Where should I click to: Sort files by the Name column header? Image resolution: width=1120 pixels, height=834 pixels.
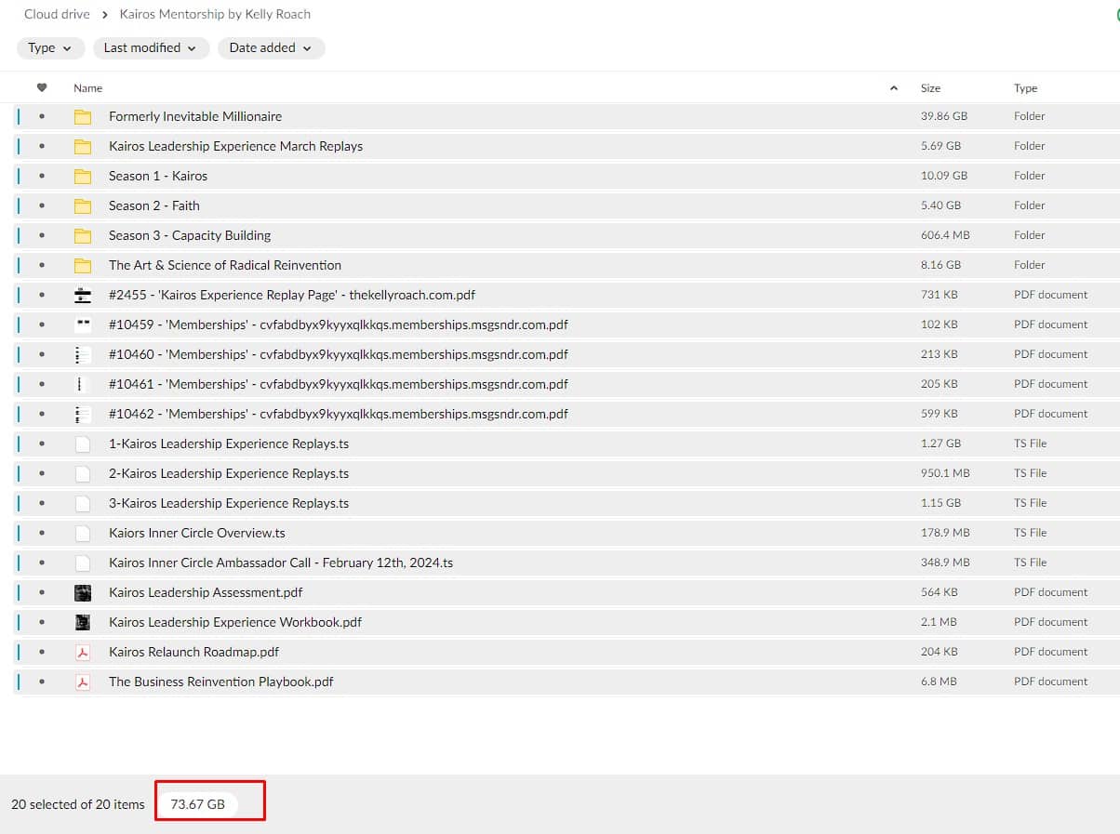click(x=88, y=88)
